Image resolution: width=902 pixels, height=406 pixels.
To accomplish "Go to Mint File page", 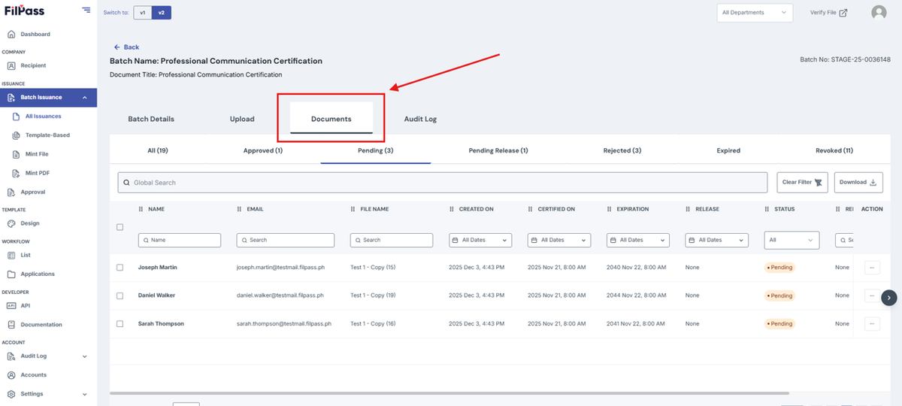I will click(37, 154).
